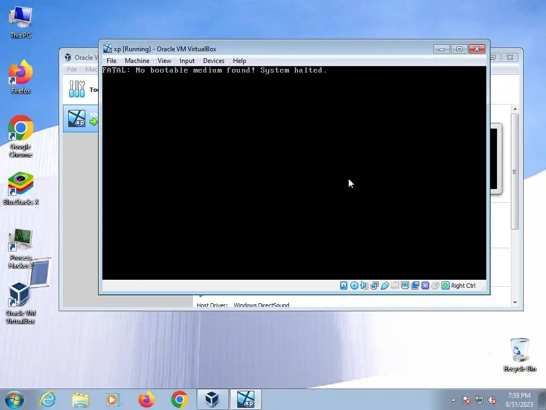This screenshot has width=546, height=410.
Task: Open the File menu of xp VM window
Action: coord(111,61)
